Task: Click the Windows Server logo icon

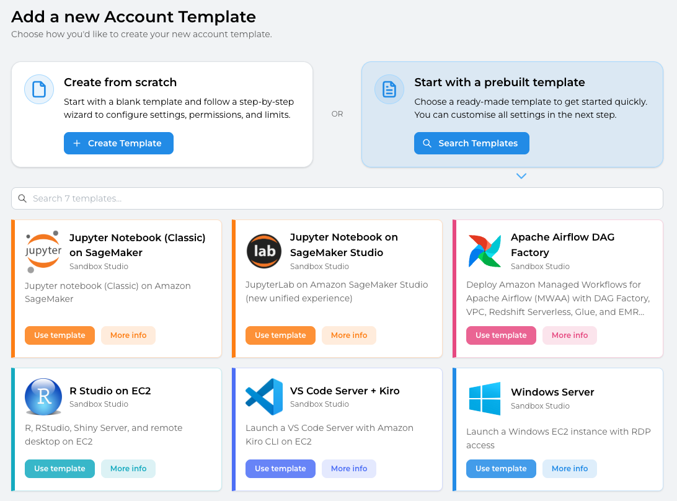Action: point(485,398)
